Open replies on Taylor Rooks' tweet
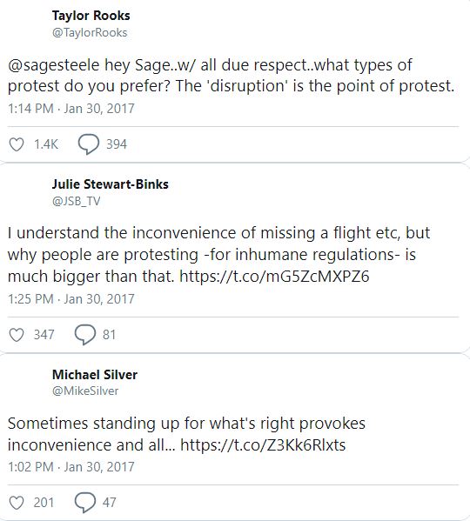 coord(88,144)
